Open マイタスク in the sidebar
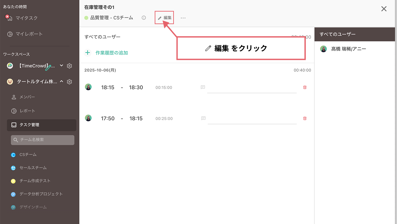 (26, 18)
